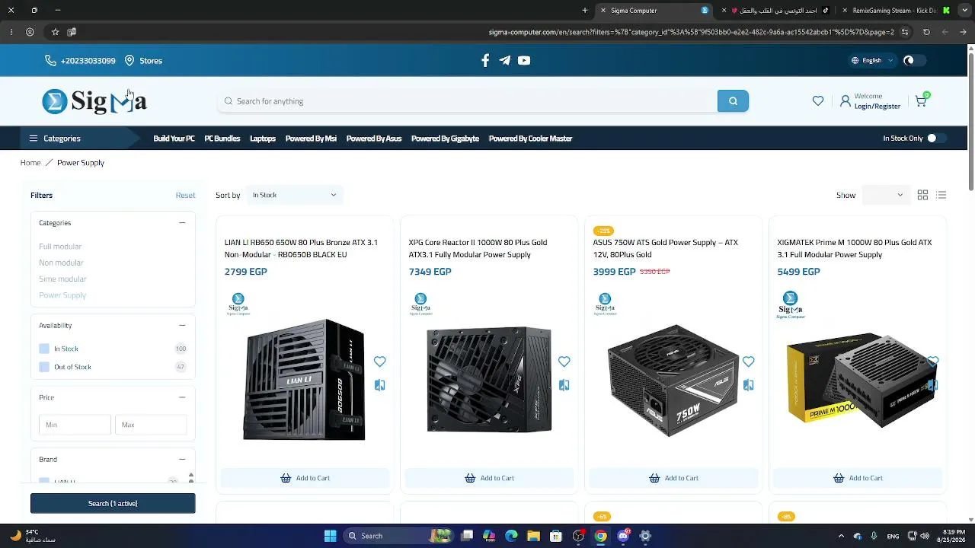
Task: Go to Home breadcrumb link
Action: [x=30, y=163]
